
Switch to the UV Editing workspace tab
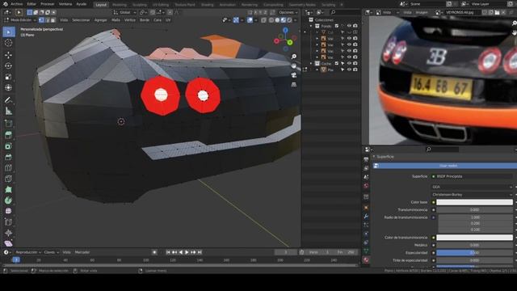[161, 5]
